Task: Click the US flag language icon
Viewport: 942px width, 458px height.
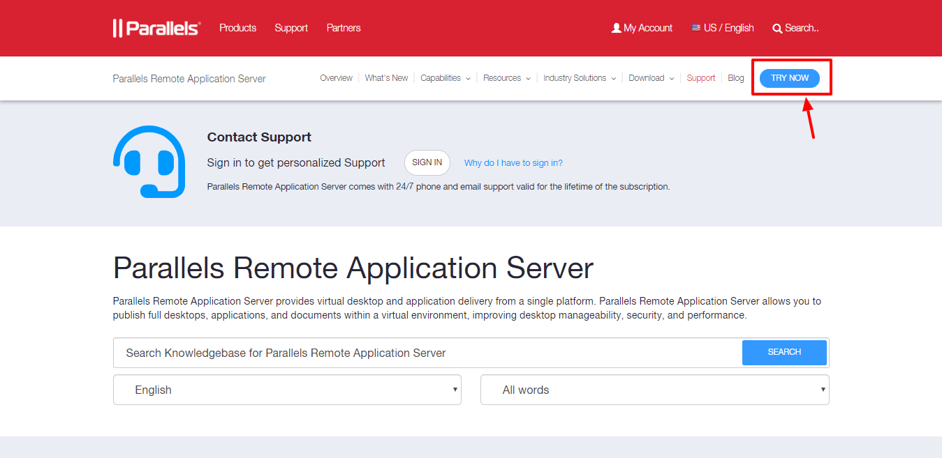Action: (x=696, y=27)
